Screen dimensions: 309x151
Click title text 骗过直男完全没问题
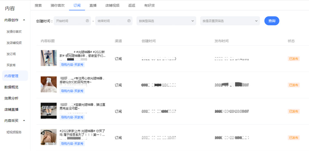click(x=83, y=107)
